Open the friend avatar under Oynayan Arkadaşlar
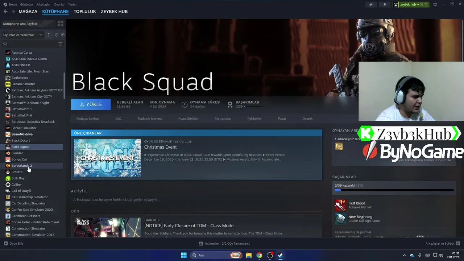The width and height of the screenshot is (464, 261). tap(339, 146)
